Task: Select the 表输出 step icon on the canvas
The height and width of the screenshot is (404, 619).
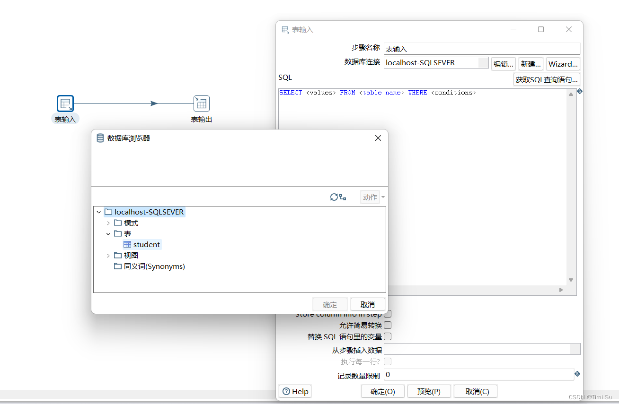Action: tap(201, 103)
